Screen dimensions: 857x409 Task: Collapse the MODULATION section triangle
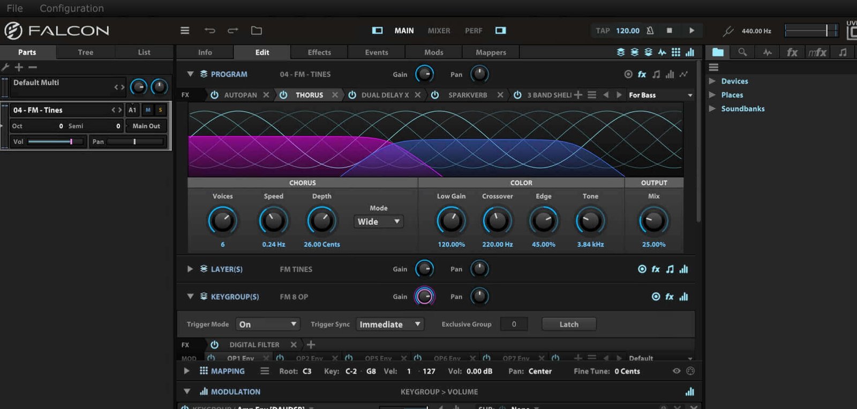pos(187,391)
